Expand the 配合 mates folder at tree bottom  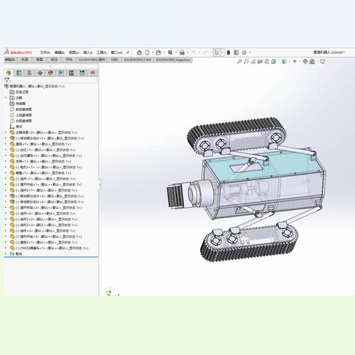coord(6,253)
